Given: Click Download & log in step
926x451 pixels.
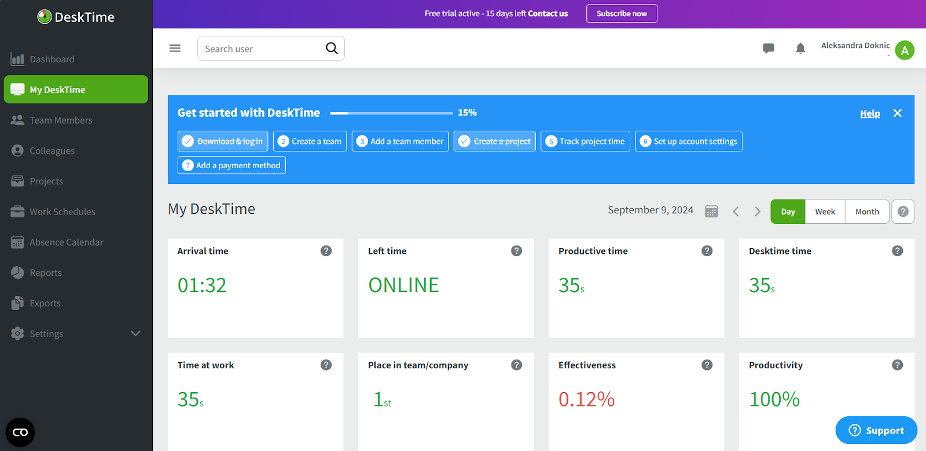Looking at the screenshot, I should click(x=223, y=141).
